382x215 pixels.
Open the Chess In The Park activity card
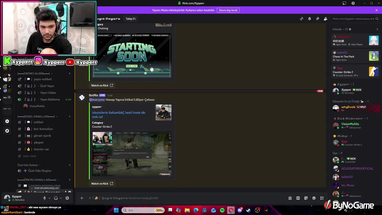[x=355, y=56]
